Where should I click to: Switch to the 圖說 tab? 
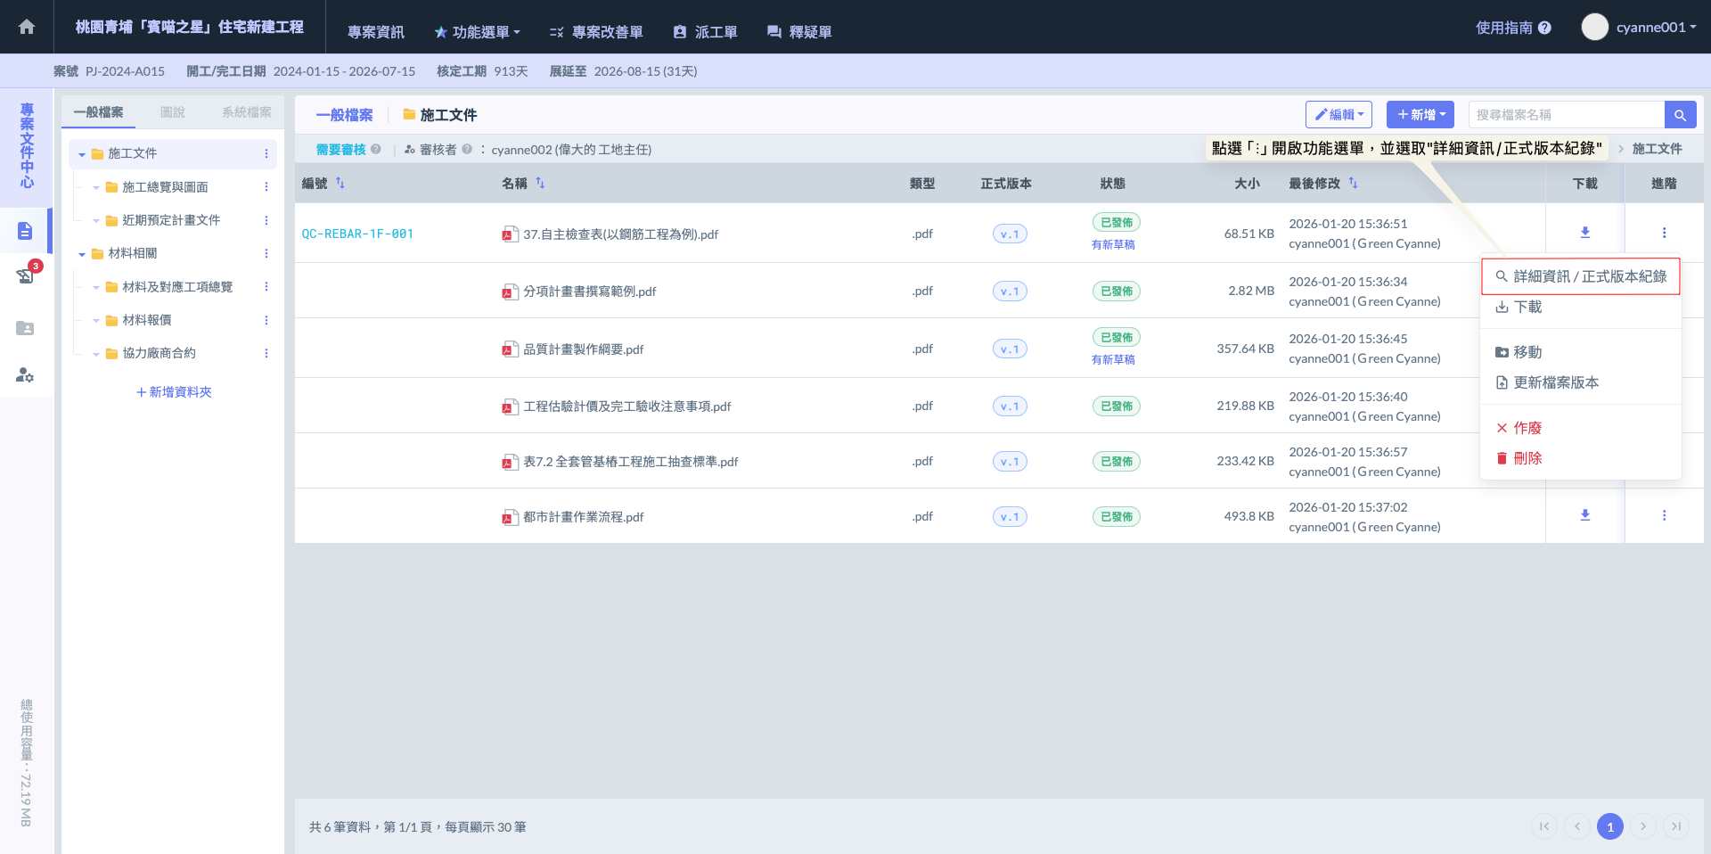click(x=172, y=112)
